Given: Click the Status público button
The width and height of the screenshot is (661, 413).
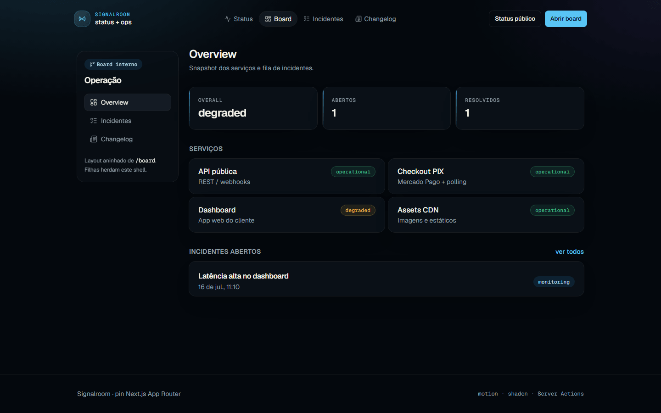Looking at the screenshot, I should (515, 19).
